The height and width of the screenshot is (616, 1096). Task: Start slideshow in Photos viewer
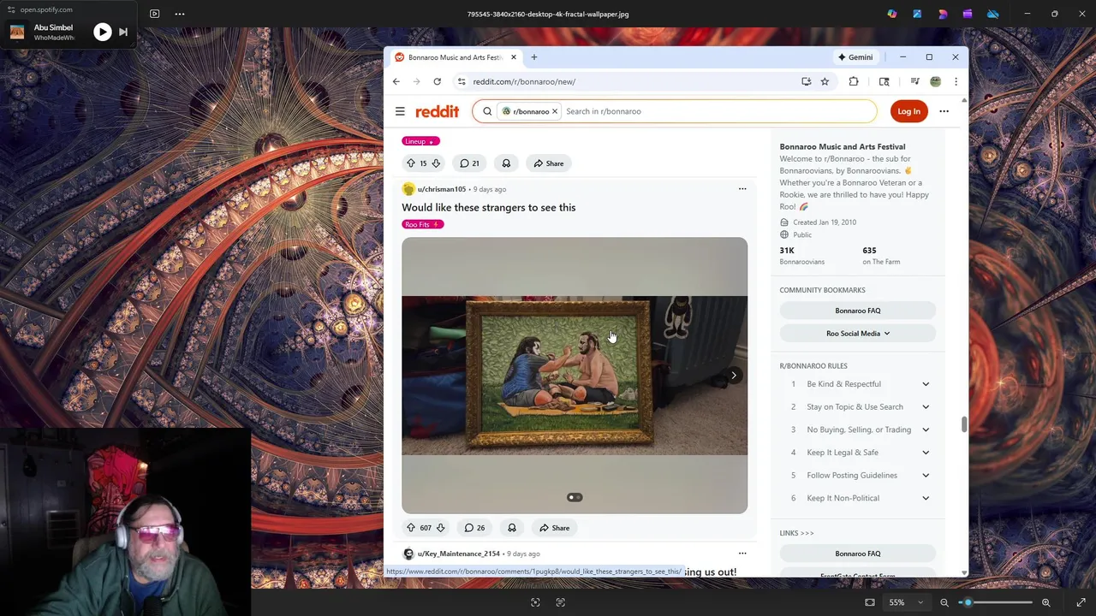(154, 14)
